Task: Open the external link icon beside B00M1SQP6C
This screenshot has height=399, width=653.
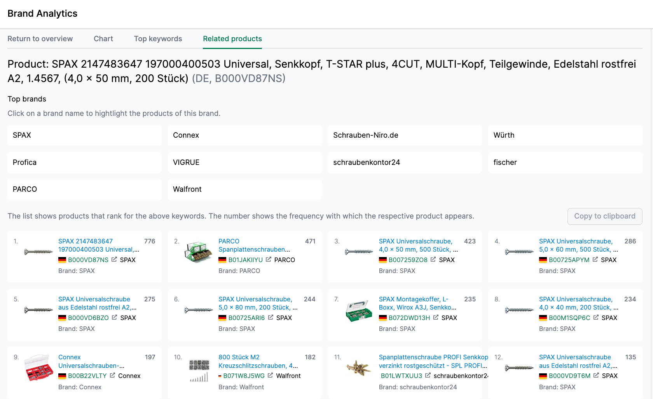Action: pos(596,317)
